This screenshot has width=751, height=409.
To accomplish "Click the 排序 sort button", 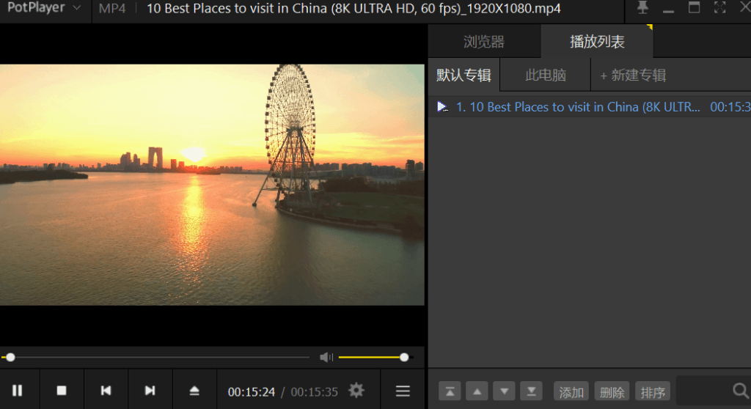I will [x=653, y=391].
